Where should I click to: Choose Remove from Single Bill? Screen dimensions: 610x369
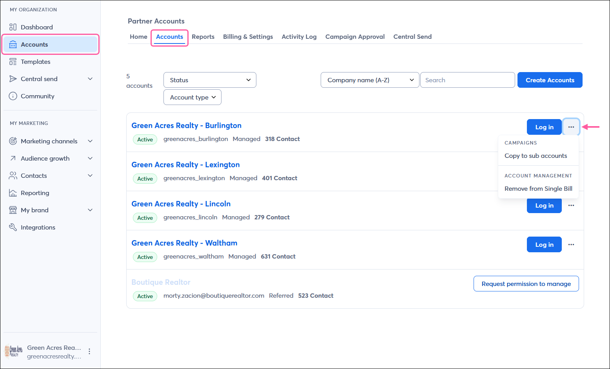point(538,188)
